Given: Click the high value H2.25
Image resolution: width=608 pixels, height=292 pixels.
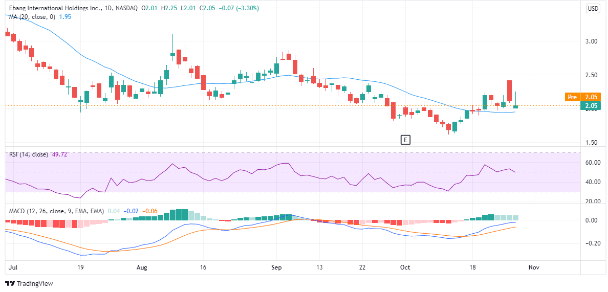Looking at the screenshot, I should click(x=170, y=8).
